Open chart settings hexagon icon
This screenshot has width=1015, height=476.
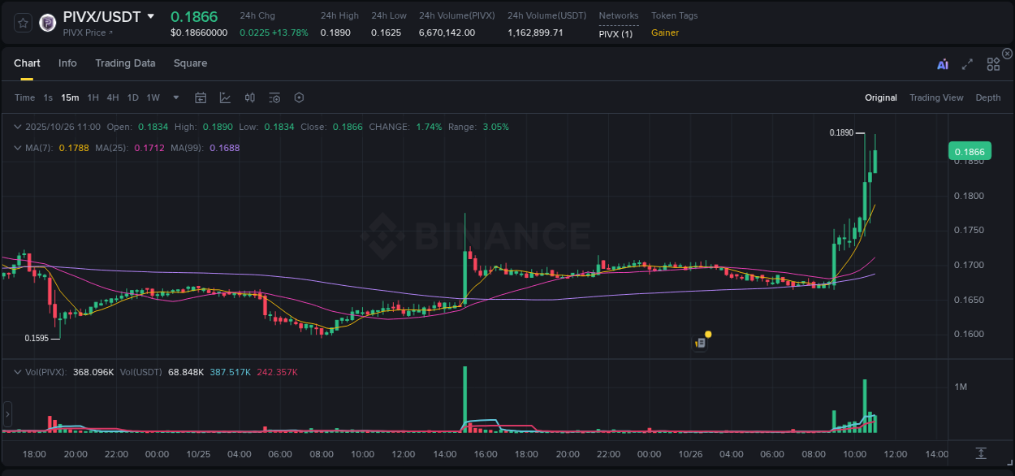pos(299,97)
